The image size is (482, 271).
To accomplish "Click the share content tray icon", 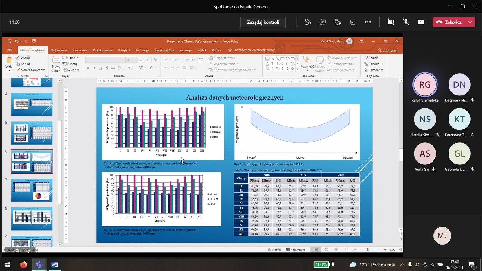I will (x=421, y=22).
